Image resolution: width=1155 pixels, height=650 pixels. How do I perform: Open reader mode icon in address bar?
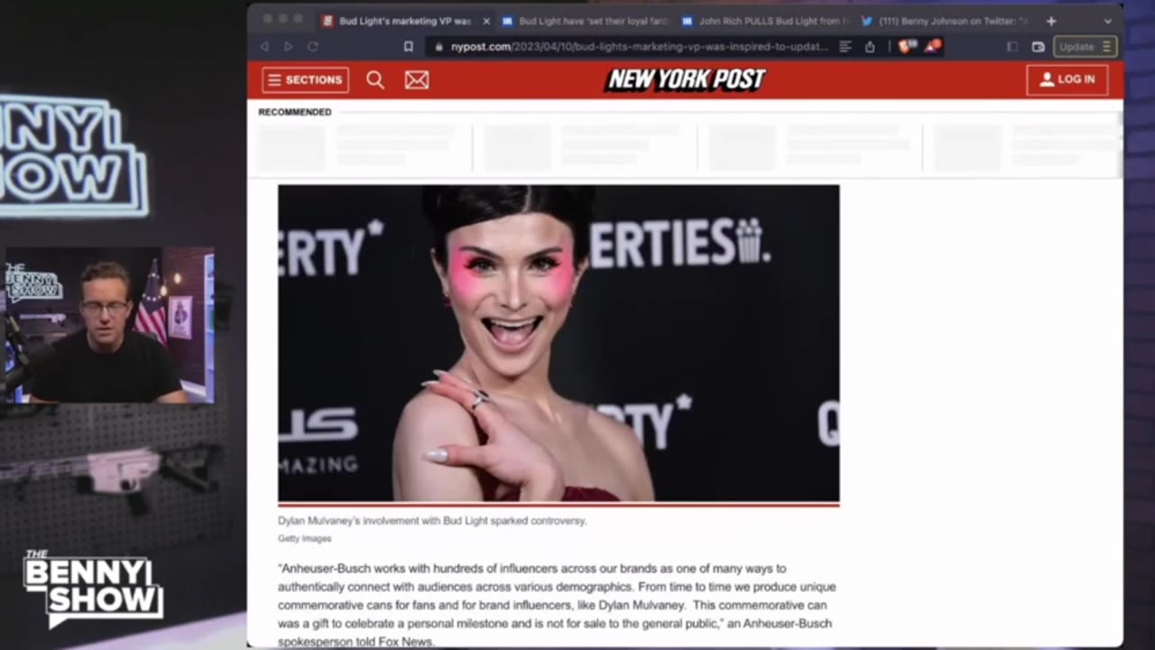coord(845,46)
